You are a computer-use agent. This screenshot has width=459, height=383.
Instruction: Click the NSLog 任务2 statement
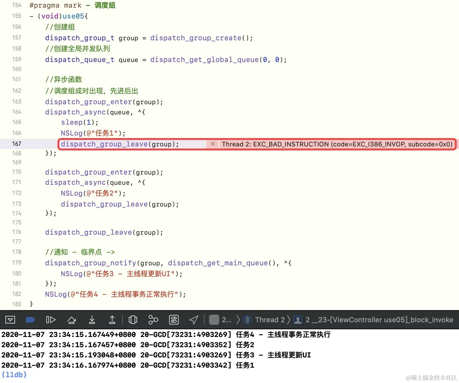tap(93, 193)
